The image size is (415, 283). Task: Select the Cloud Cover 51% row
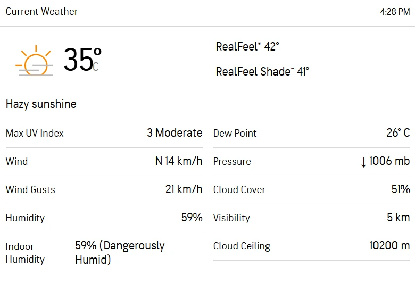(x=312, y=189)
